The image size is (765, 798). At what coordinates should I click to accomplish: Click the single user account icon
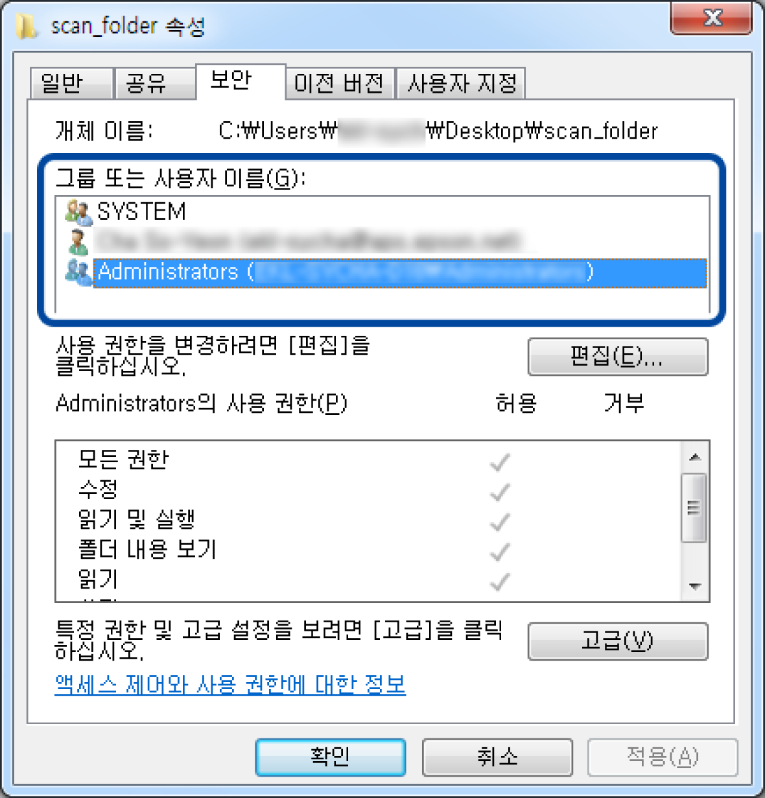pos(78,241)
